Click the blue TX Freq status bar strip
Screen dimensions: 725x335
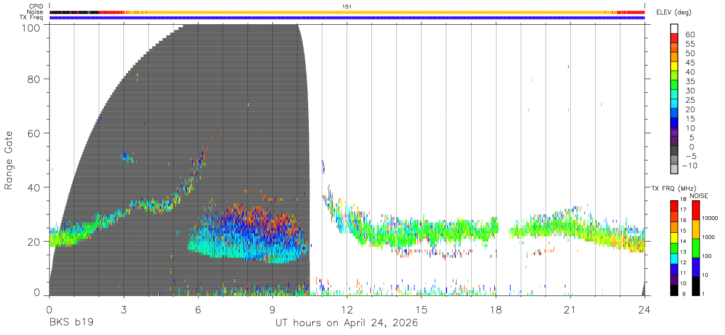347,18
